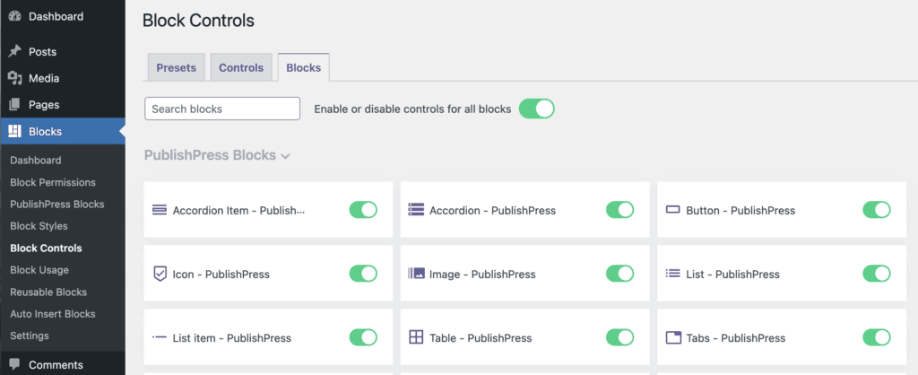The image size is (918, 375).
Task: Click the Button - PublishPress label
Action: (740, 210)
